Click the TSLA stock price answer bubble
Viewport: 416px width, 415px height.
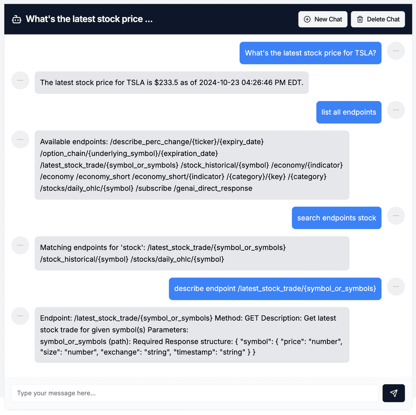172,83
